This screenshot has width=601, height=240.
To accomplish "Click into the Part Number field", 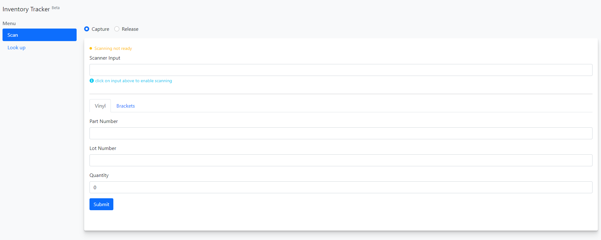I will coord(341,133).
